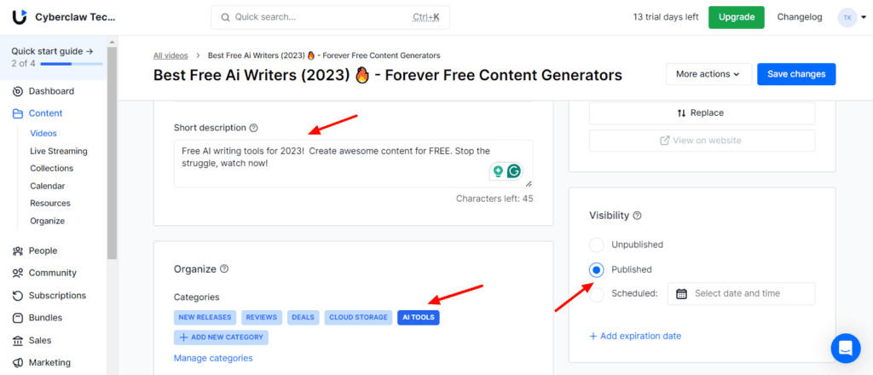
Task: Click calendar icon in Scheduled field
Action: point(681,294)
